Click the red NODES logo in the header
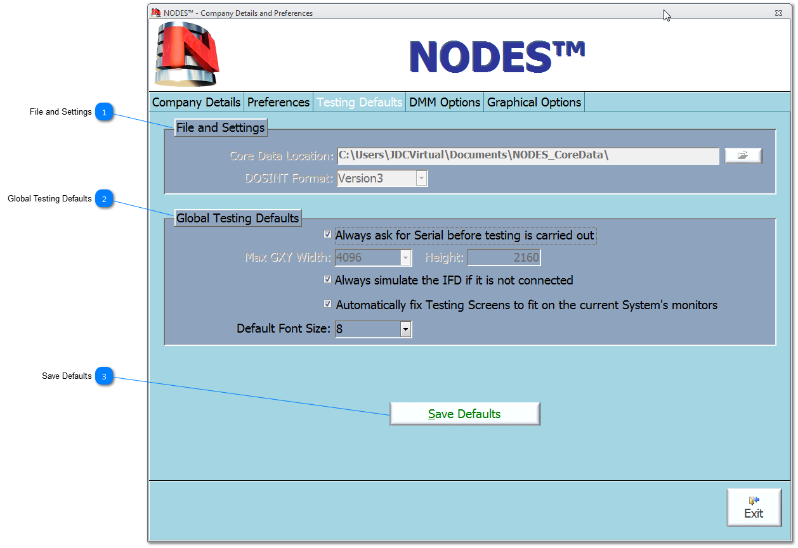Image resolution: width=798 pixels, height=548 pixels. pyautogui.click(x=186, y=54)
